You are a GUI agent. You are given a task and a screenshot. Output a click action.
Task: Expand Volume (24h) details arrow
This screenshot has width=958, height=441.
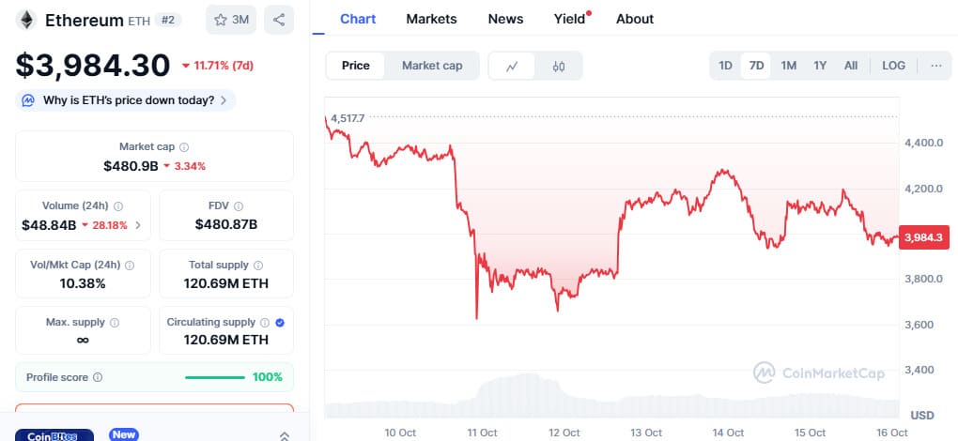[x=139, y=225]
